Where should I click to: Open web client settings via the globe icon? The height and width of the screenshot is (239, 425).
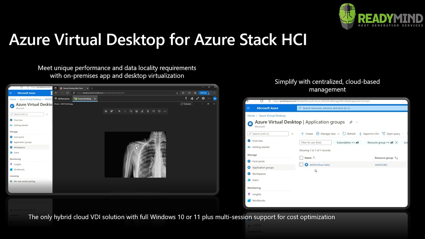pos(203,99)
